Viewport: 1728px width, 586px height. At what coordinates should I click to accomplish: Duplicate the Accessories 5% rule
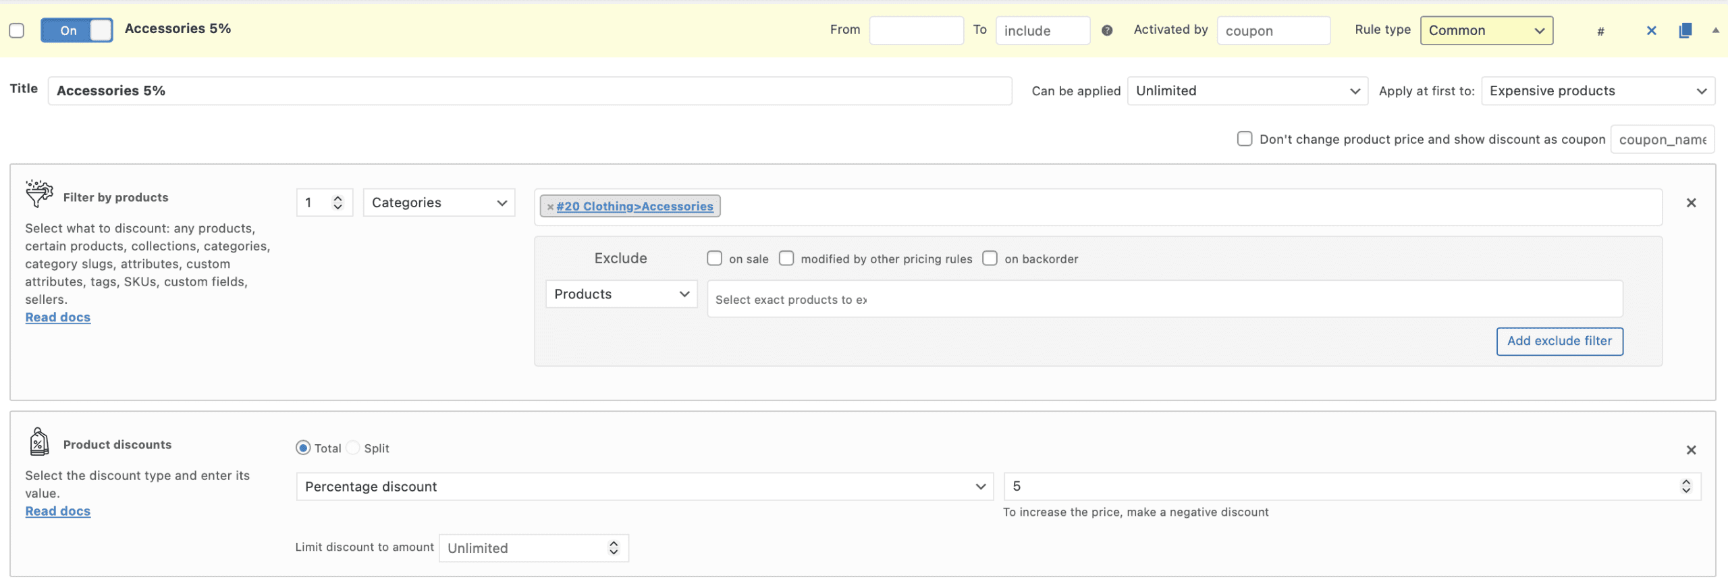point(1685,30)
